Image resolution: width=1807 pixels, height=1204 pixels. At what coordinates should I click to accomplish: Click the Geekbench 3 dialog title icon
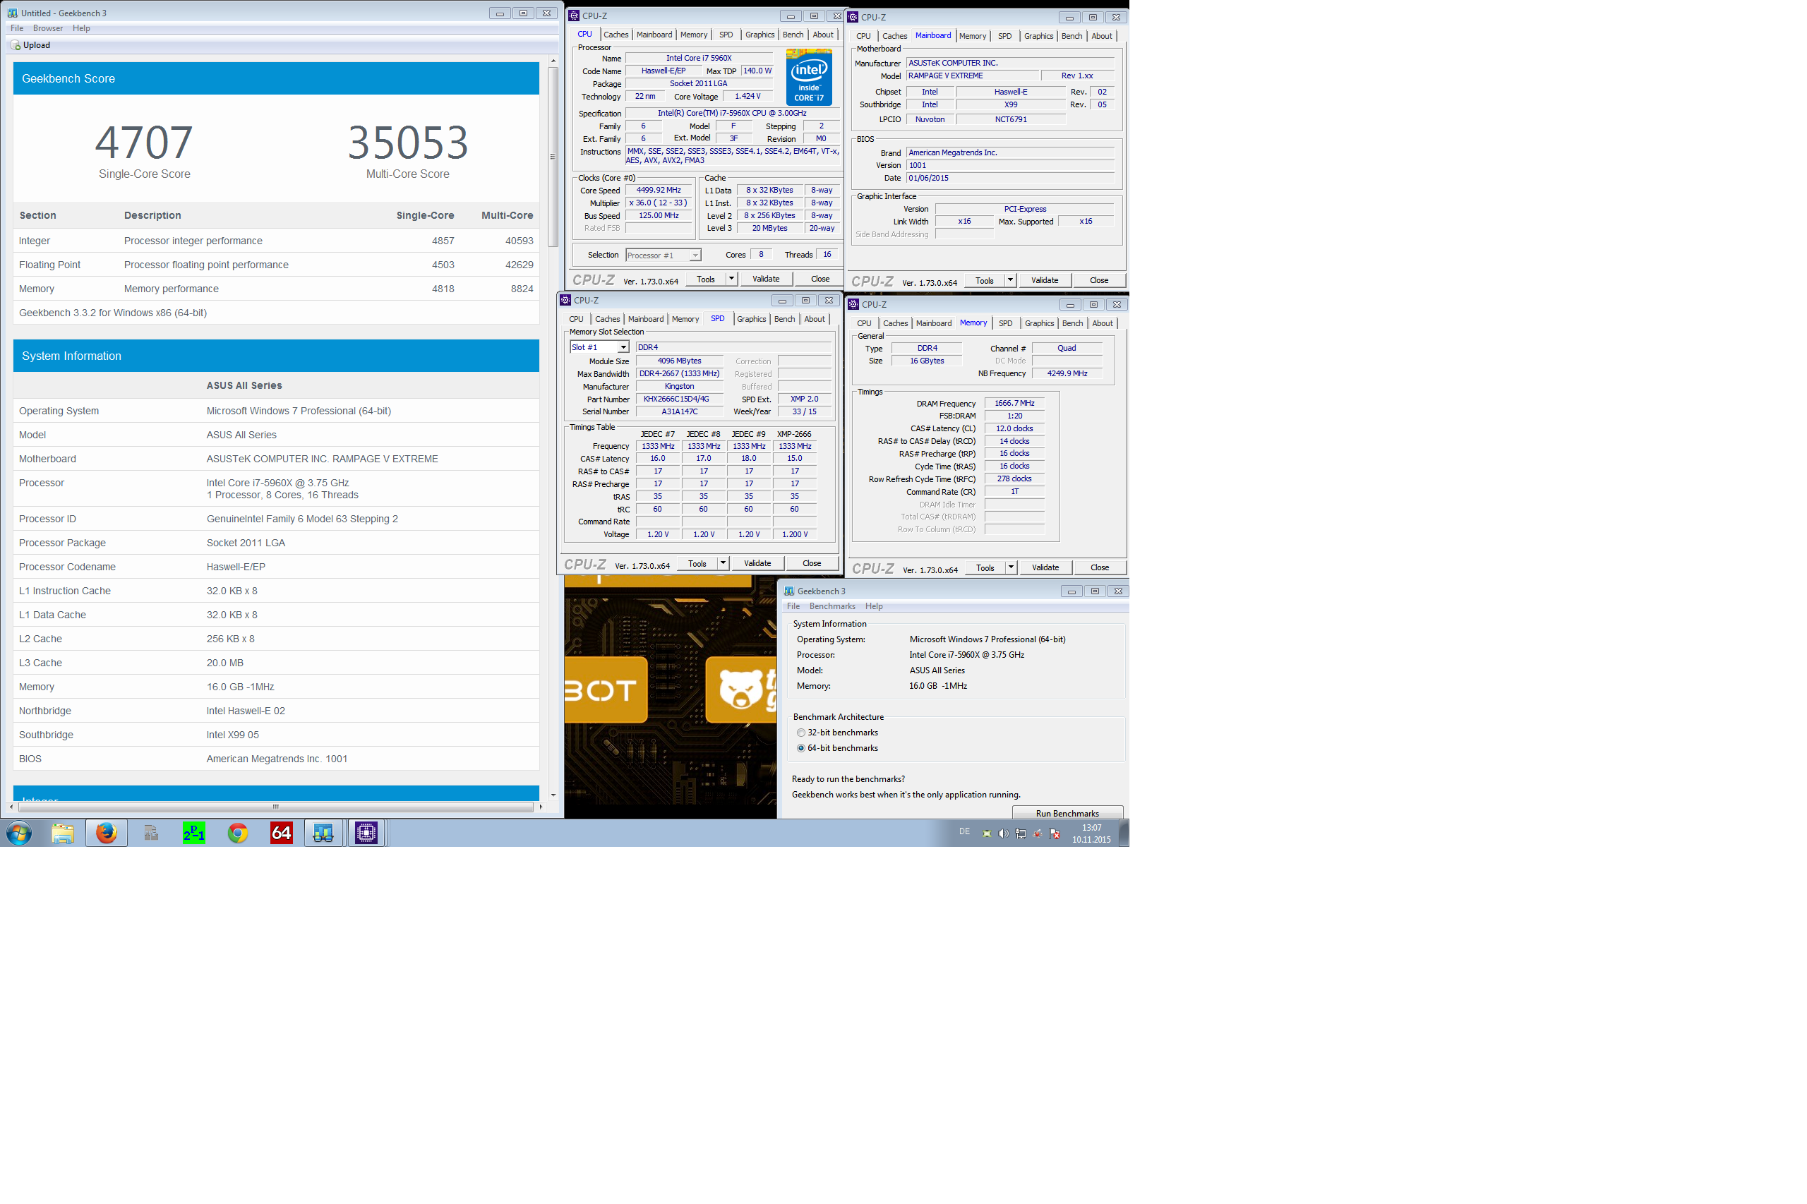(788, 591)
